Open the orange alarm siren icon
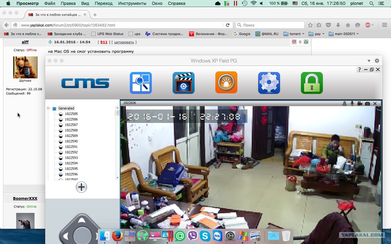Image resolution: width=391 pixels, height=244 pixels. coord(226,83)
